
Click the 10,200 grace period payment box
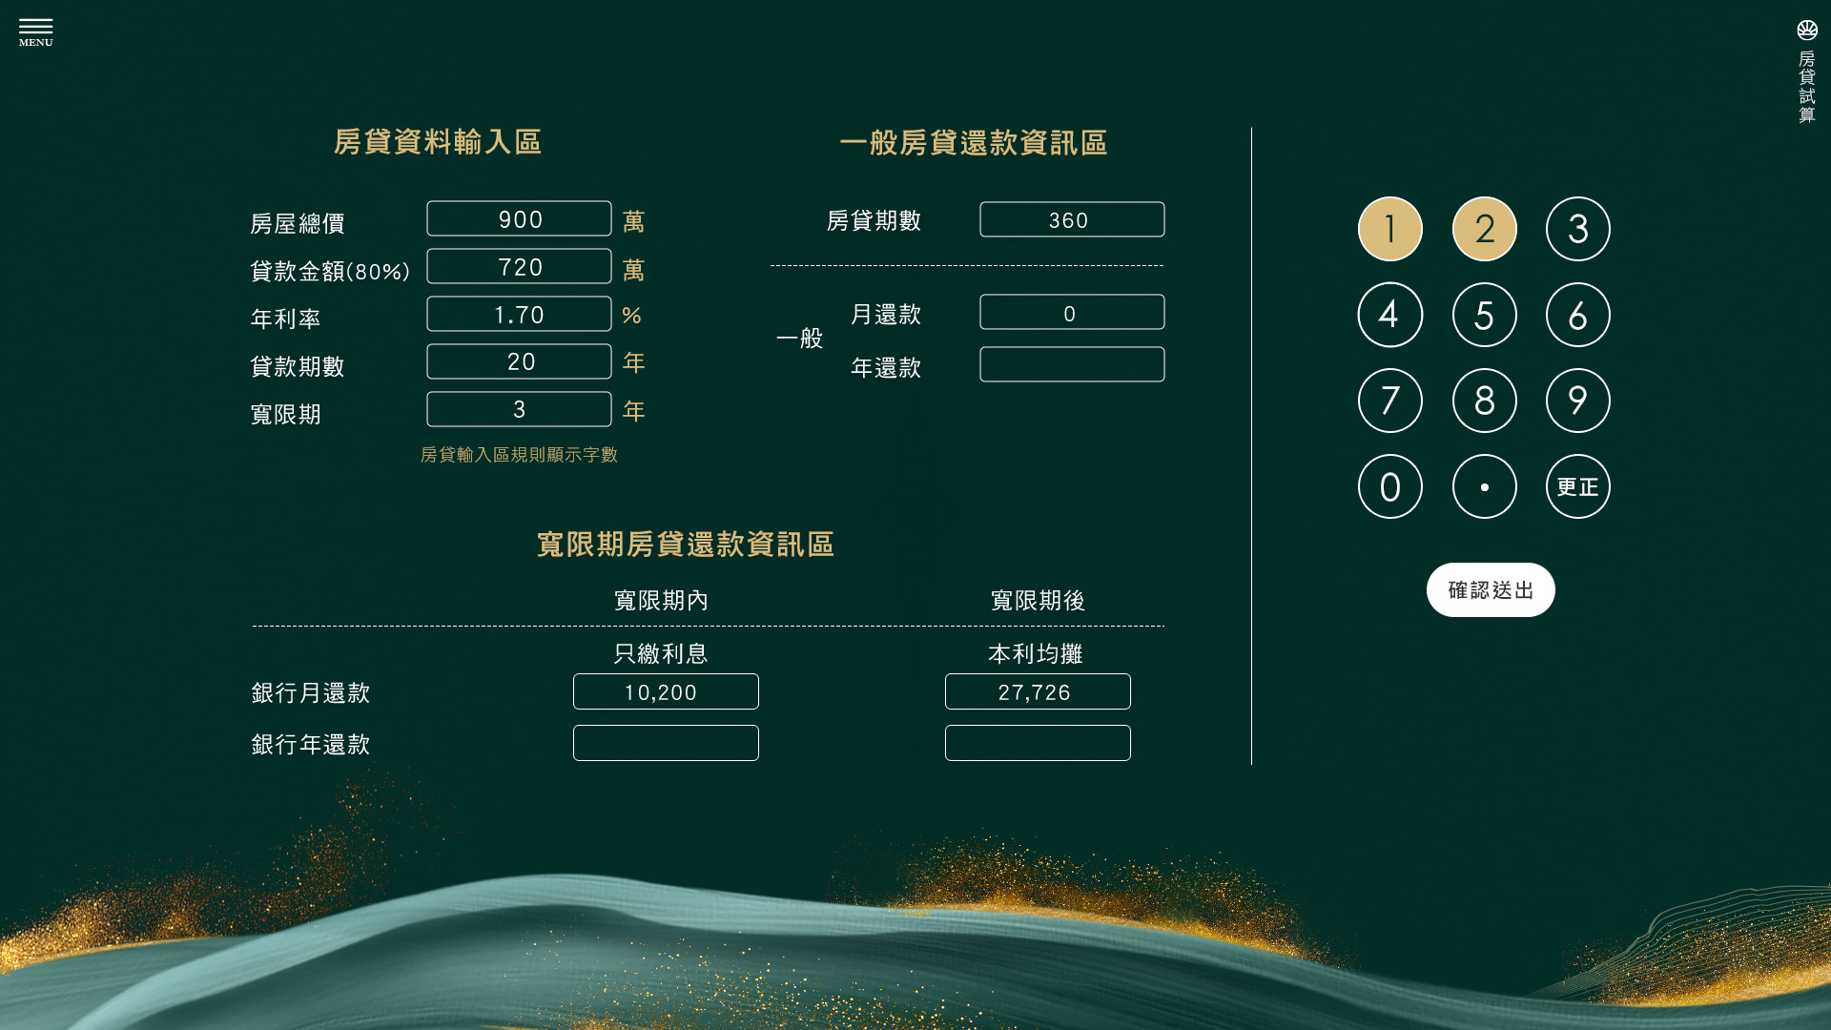[665, 692]
